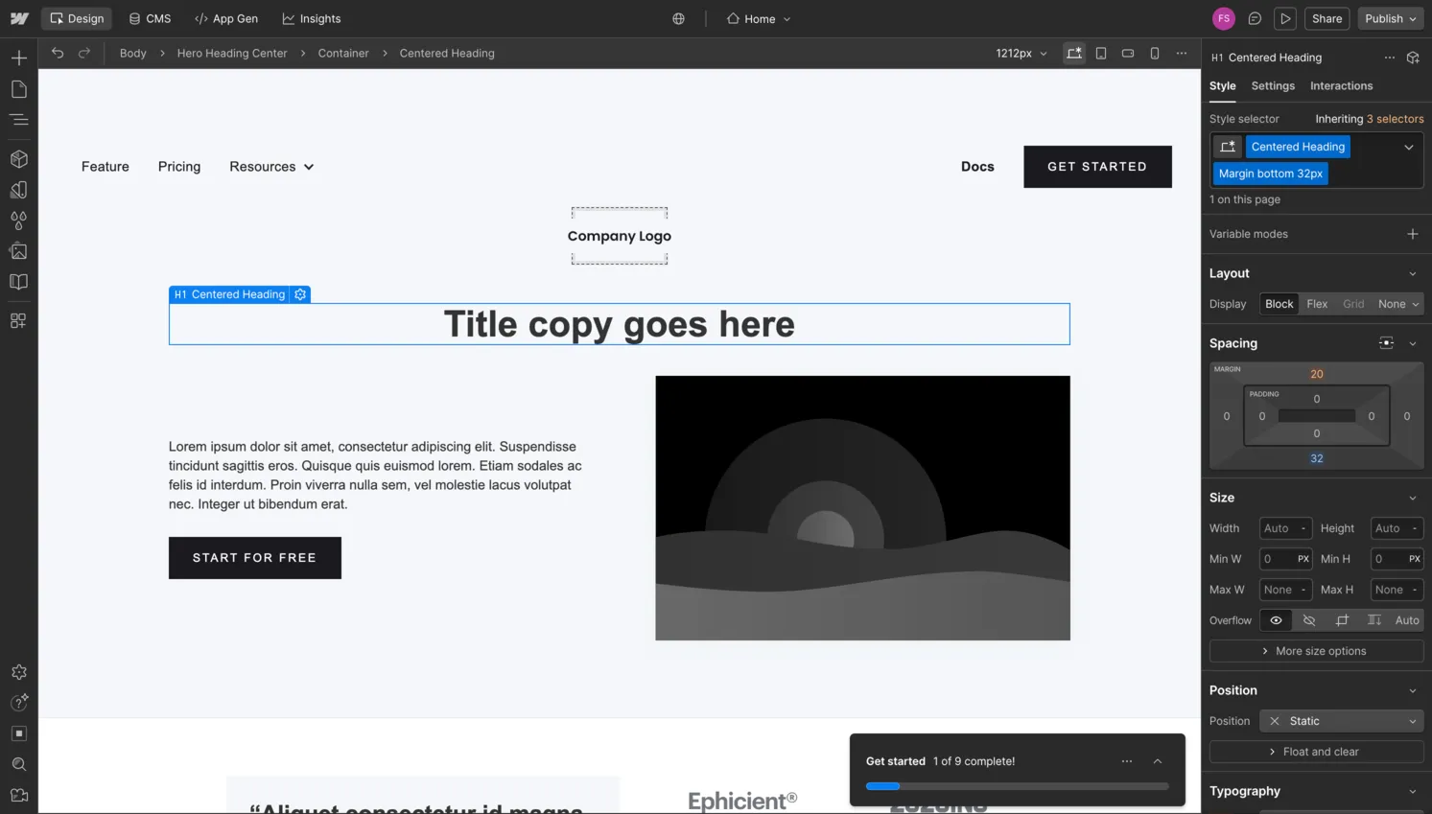Set Display to Flex
Screen dimensions: 1432x814
1316,303
